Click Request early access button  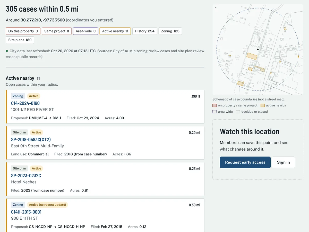[x=245, y=162]
